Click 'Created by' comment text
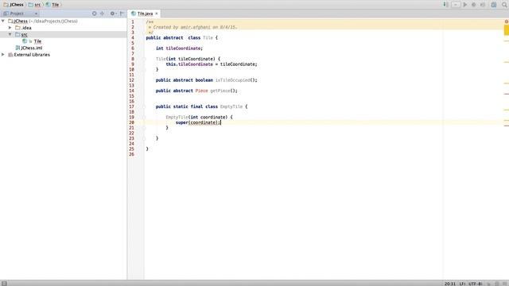This screenshot has height=286, width=509. pos(166,27)
